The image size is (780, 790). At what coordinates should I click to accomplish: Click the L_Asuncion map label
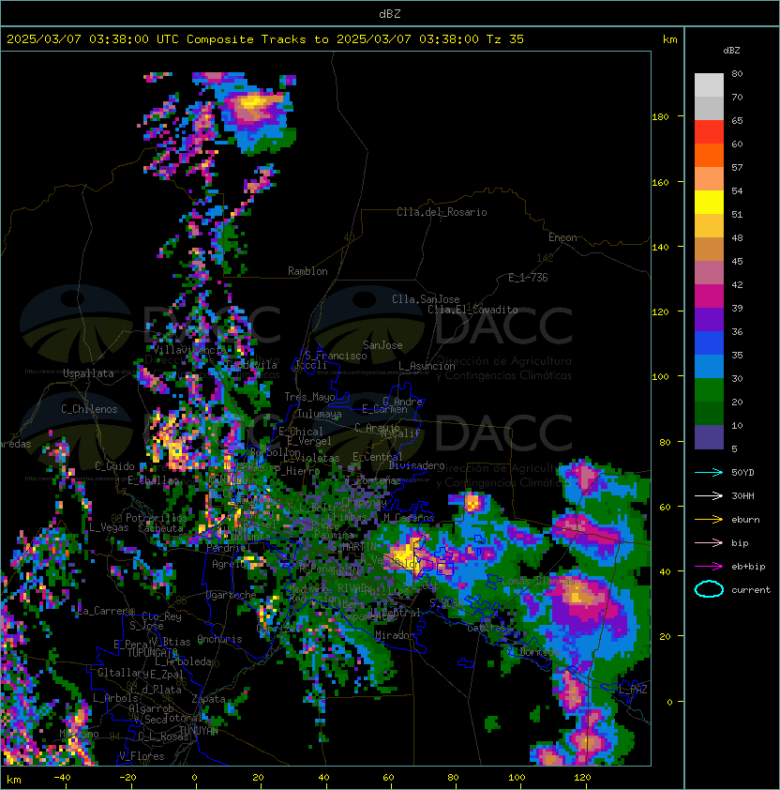[427, 366]
